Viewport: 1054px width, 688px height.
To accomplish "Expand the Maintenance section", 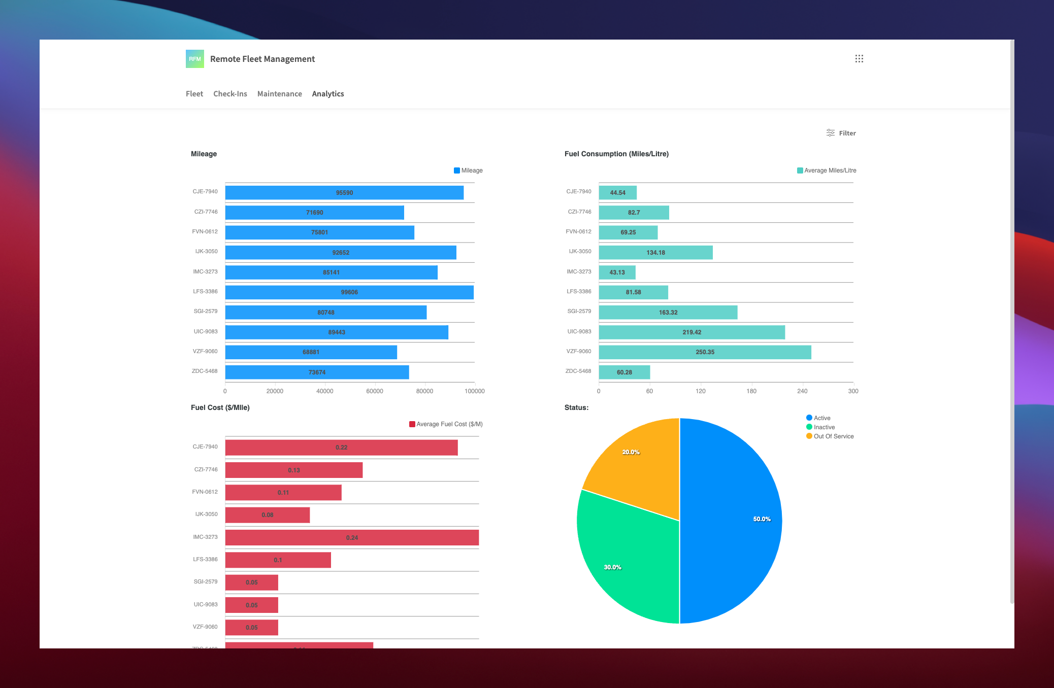I will point(279,93).
